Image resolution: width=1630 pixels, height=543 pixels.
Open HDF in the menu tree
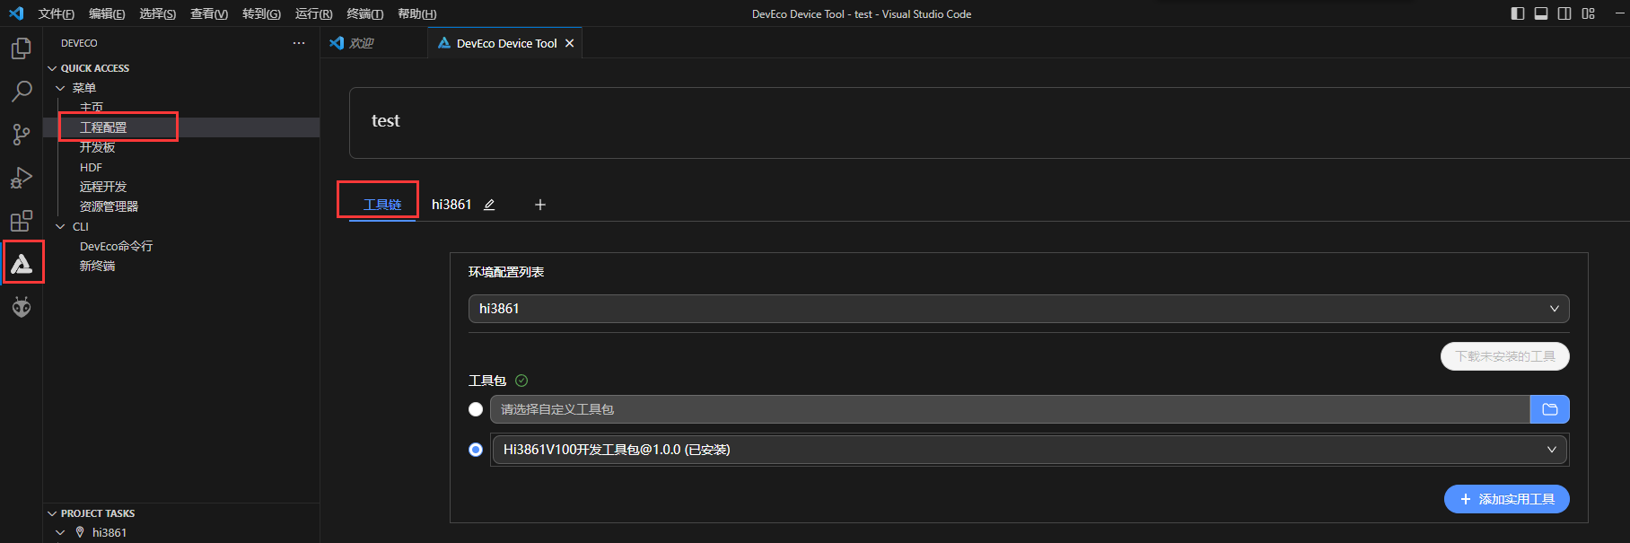tap(91, 167)
